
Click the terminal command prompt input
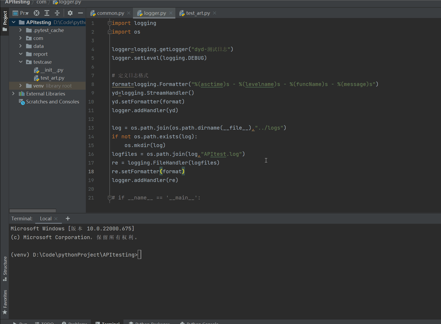pos(140,255)
